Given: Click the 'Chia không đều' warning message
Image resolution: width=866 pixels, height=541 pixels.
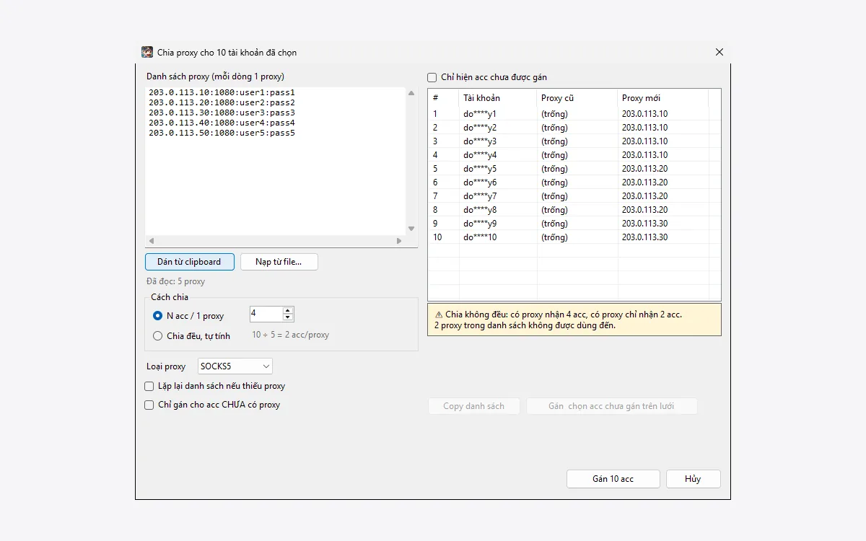Looking at the screenshot, I should [574, 320].
